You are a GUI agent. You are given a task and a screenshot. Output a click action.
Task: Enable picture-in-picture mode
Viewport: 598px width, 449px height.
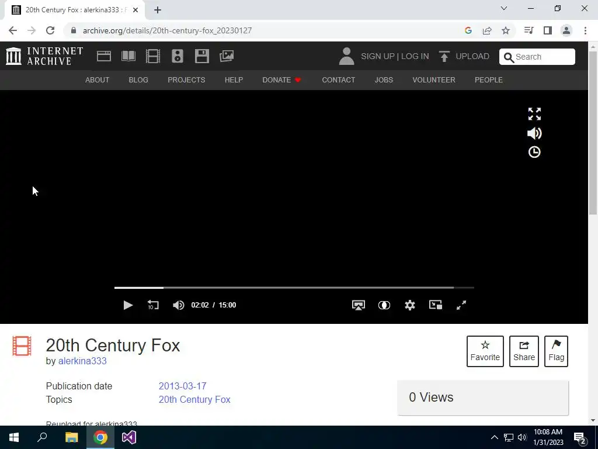[436, 305]
